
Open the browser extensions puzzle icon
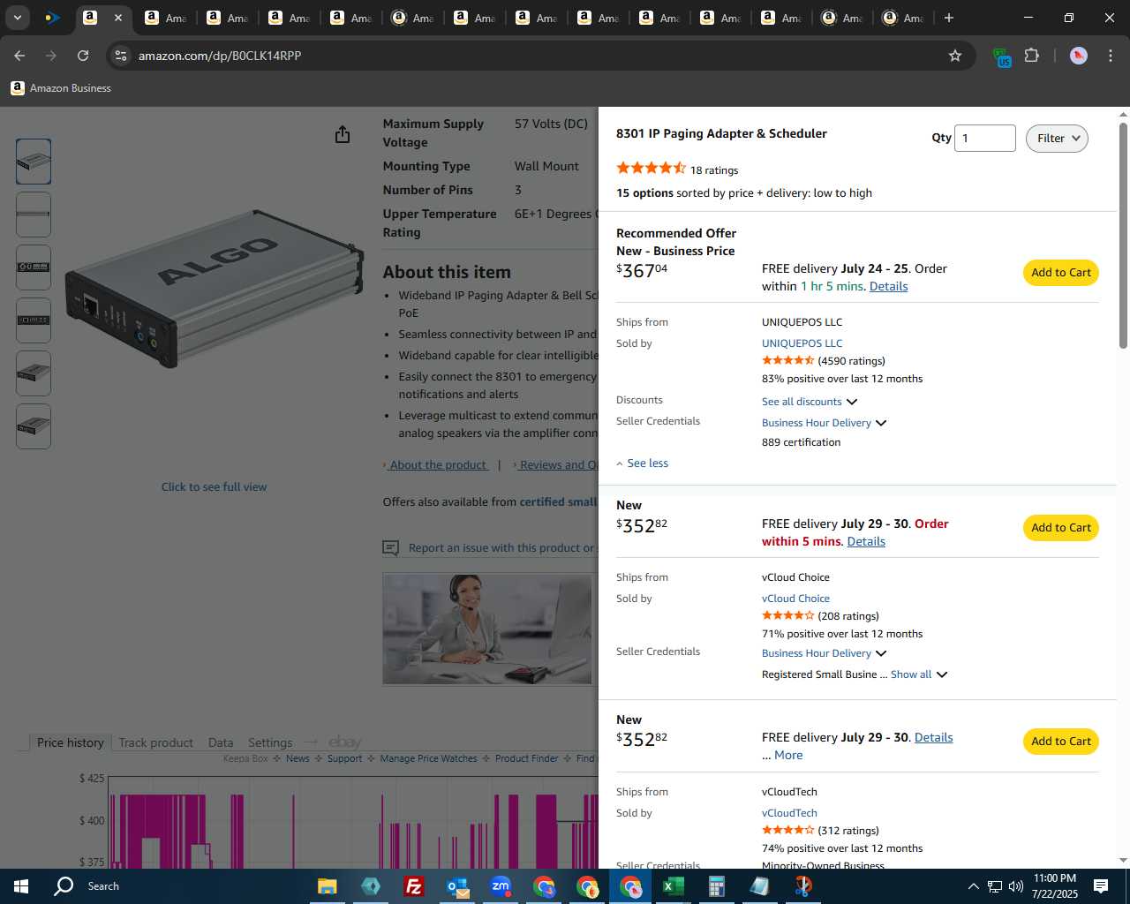[x=1031, y=56]
